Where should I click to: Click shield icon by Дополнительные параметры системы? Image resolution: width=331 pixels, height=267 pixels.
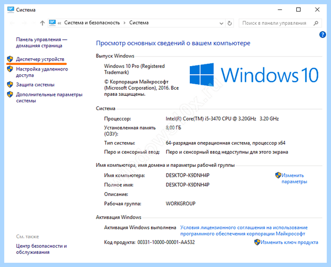coord(10,94)
